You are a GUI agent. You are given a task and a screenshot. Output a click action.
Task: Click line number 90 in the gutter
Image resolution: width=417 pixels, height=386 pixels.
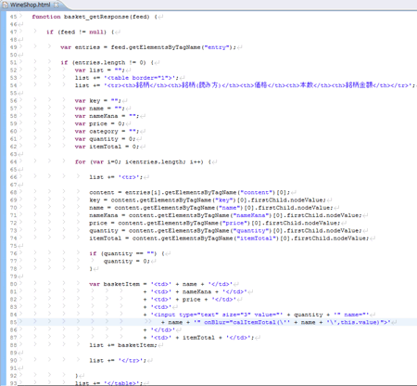click(x=13, y=360)
